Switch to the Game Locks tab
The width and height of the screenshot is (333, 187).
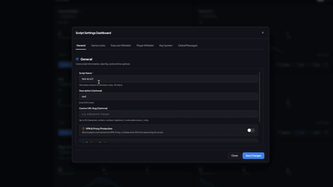tap(98, 45)
